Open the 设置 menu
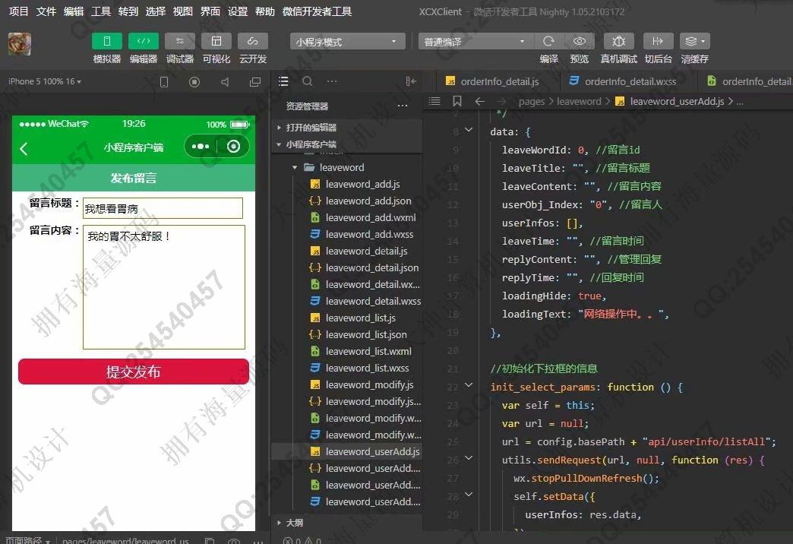793x544 pixels. (237, 11)
